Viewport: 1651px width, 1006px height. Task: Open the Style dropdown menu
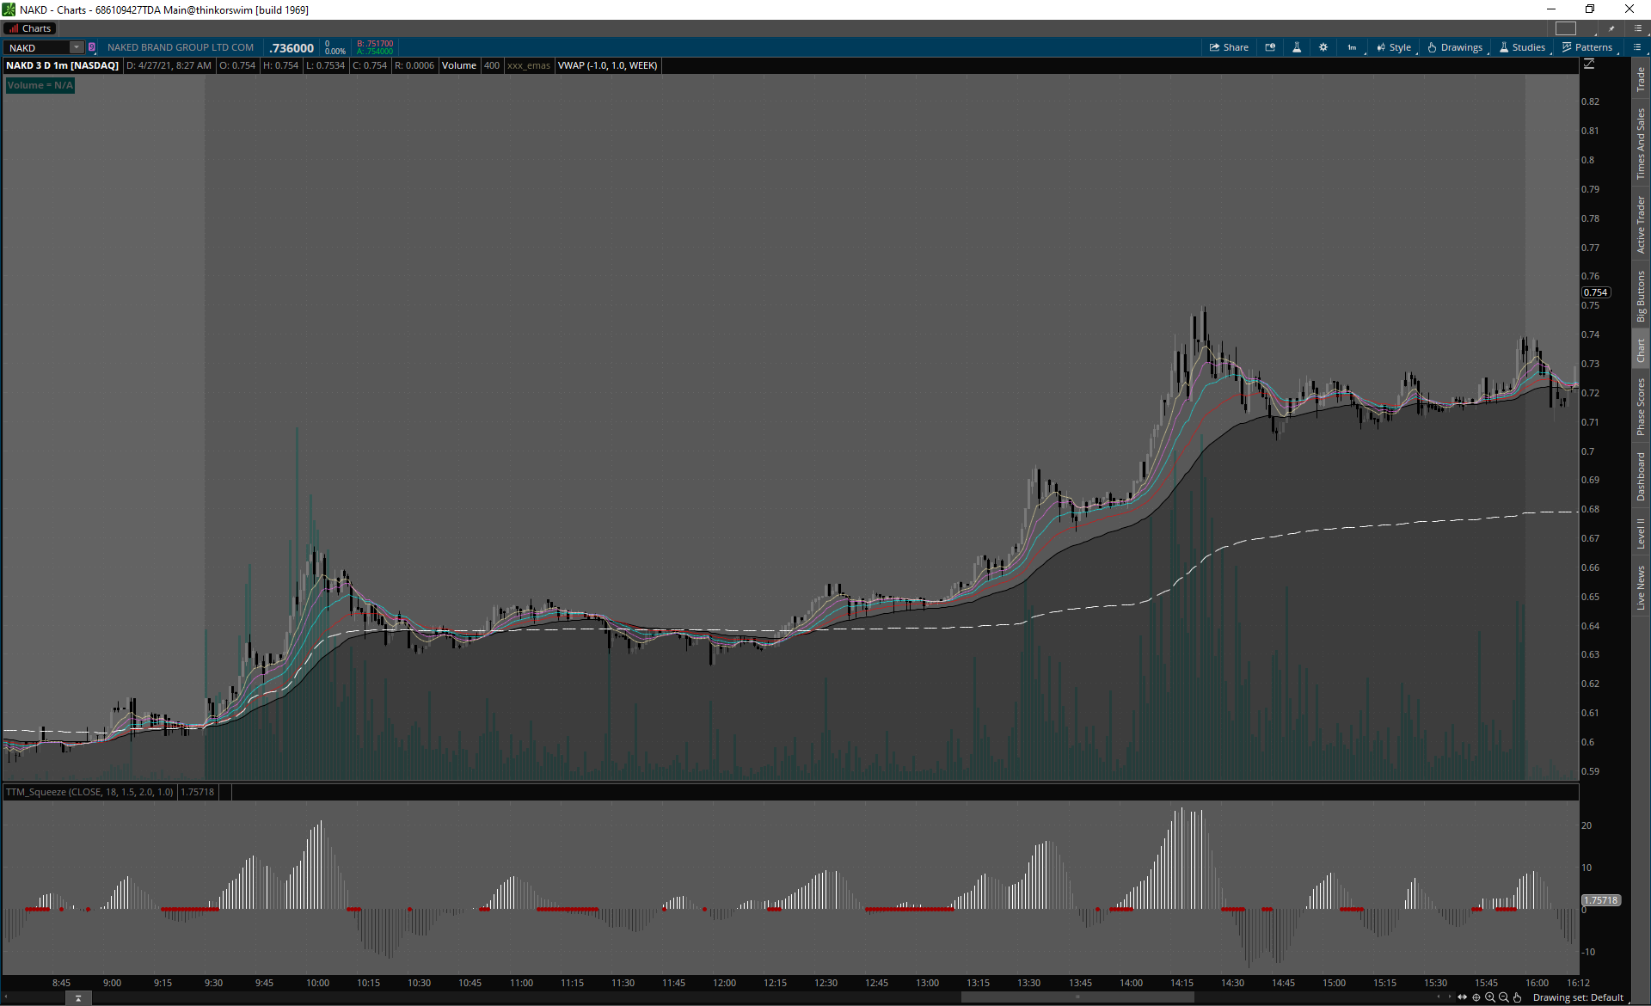click(x=1394, y=47)
